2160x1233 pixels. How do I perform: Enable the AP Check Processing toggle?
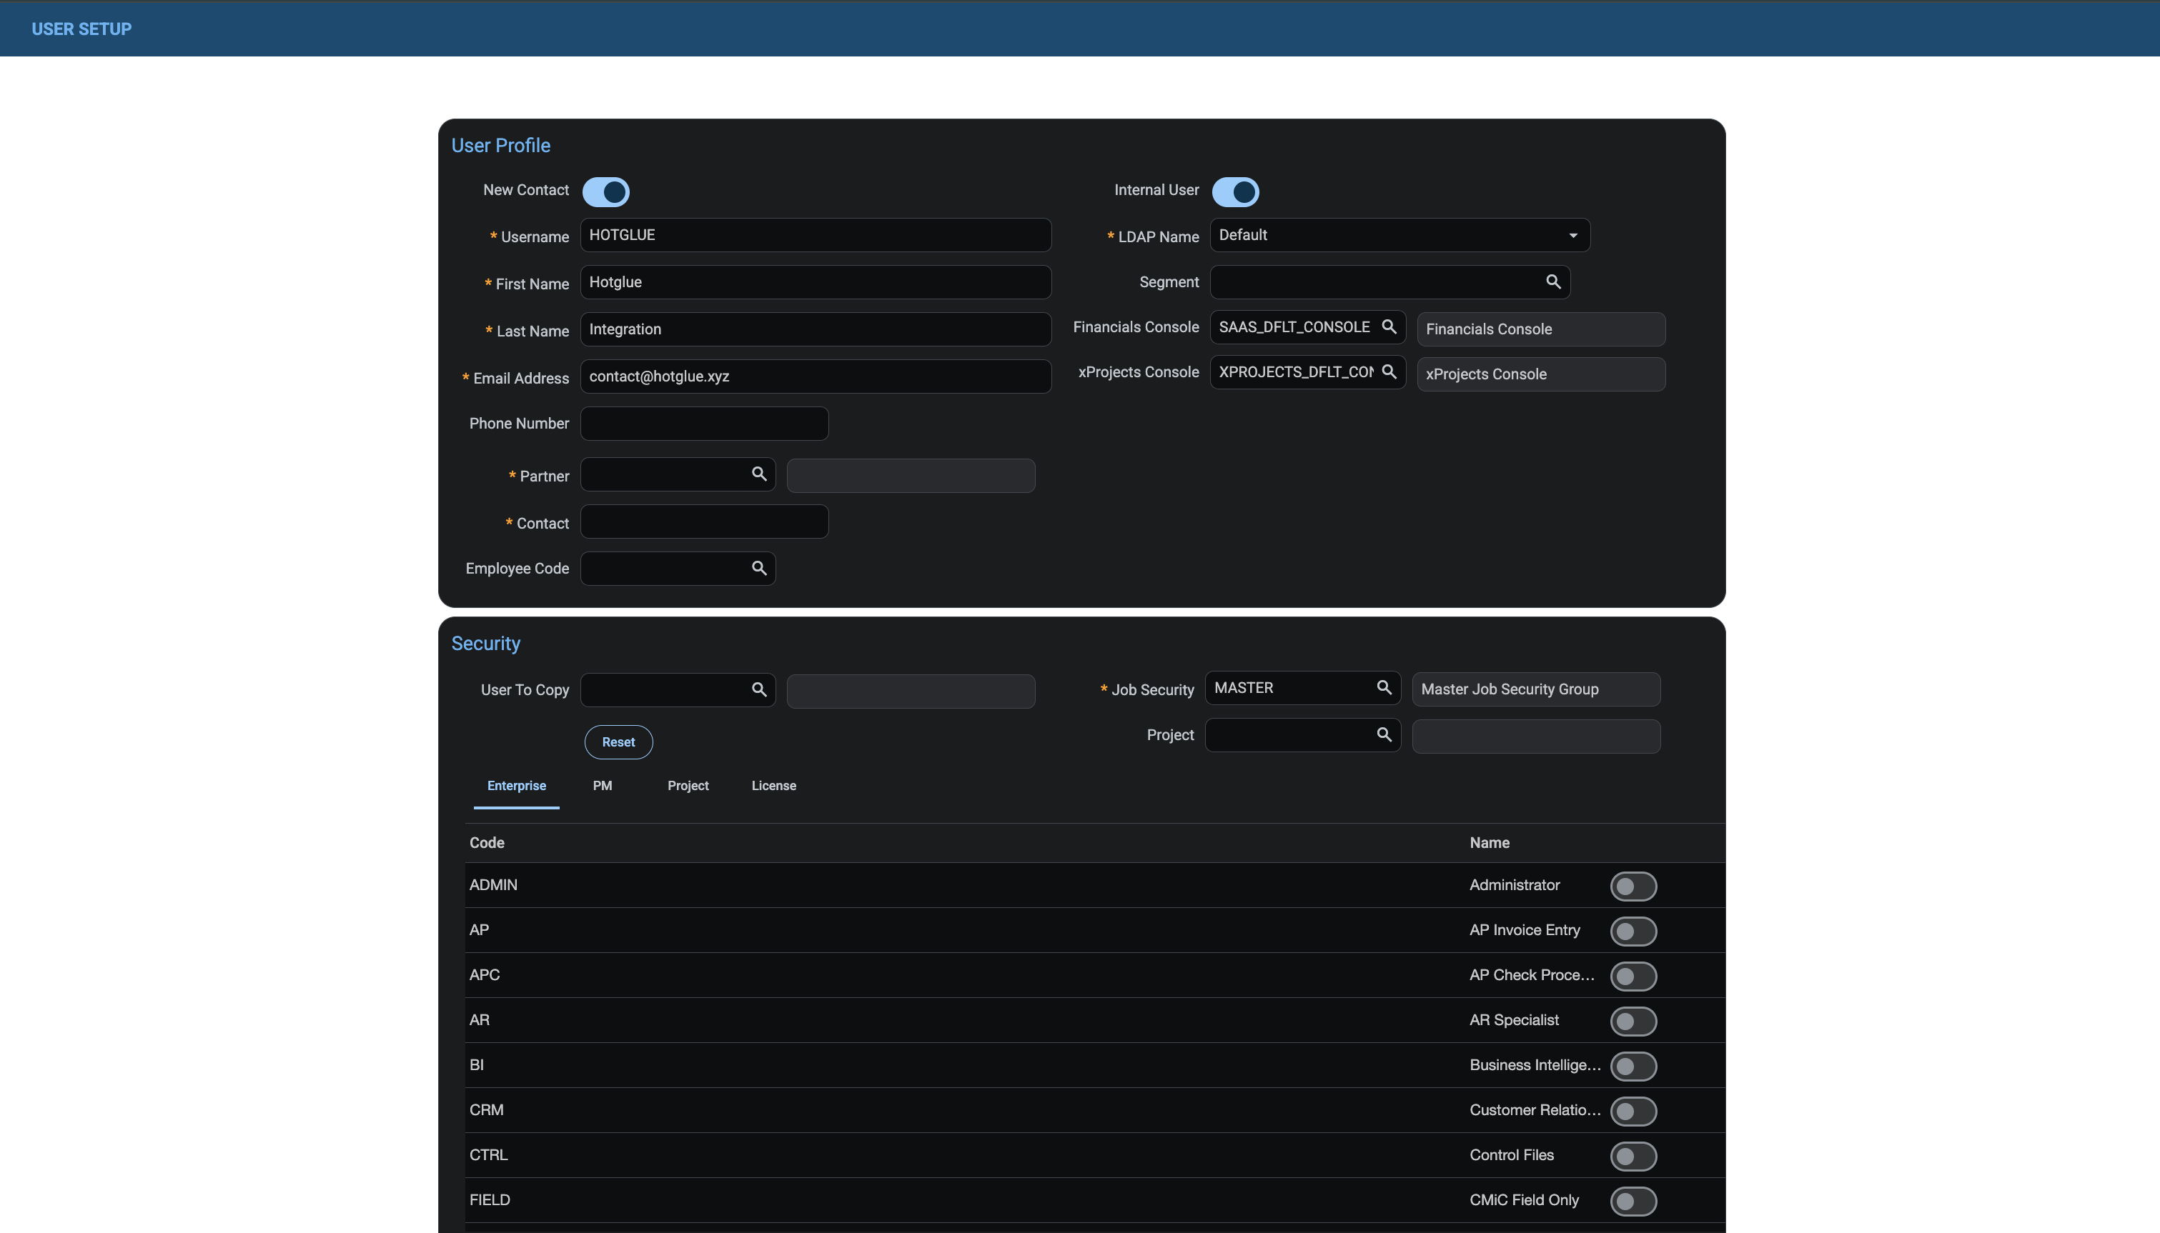pos(1633,977)
